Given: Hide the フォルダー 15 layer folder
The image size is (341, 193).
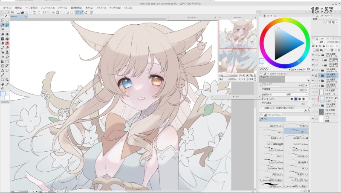Looking at the screenshot, I should click(313, 55).
